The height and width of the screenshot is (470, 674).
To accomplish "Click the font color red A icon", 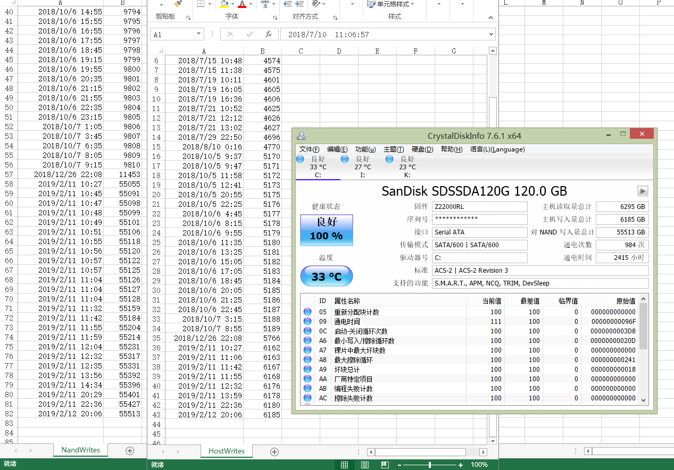I will click(x=242, y=4).
